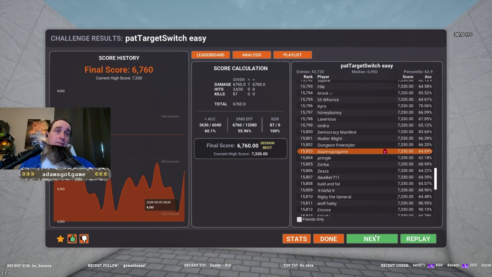The width and height of the screenshot is (492, 277).
Task: Click the Player column header
Action: click(323, 77)
